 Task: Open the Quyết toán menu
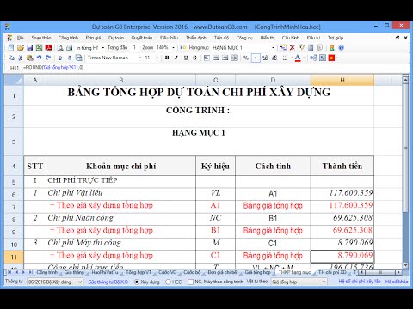pos(142,38)
